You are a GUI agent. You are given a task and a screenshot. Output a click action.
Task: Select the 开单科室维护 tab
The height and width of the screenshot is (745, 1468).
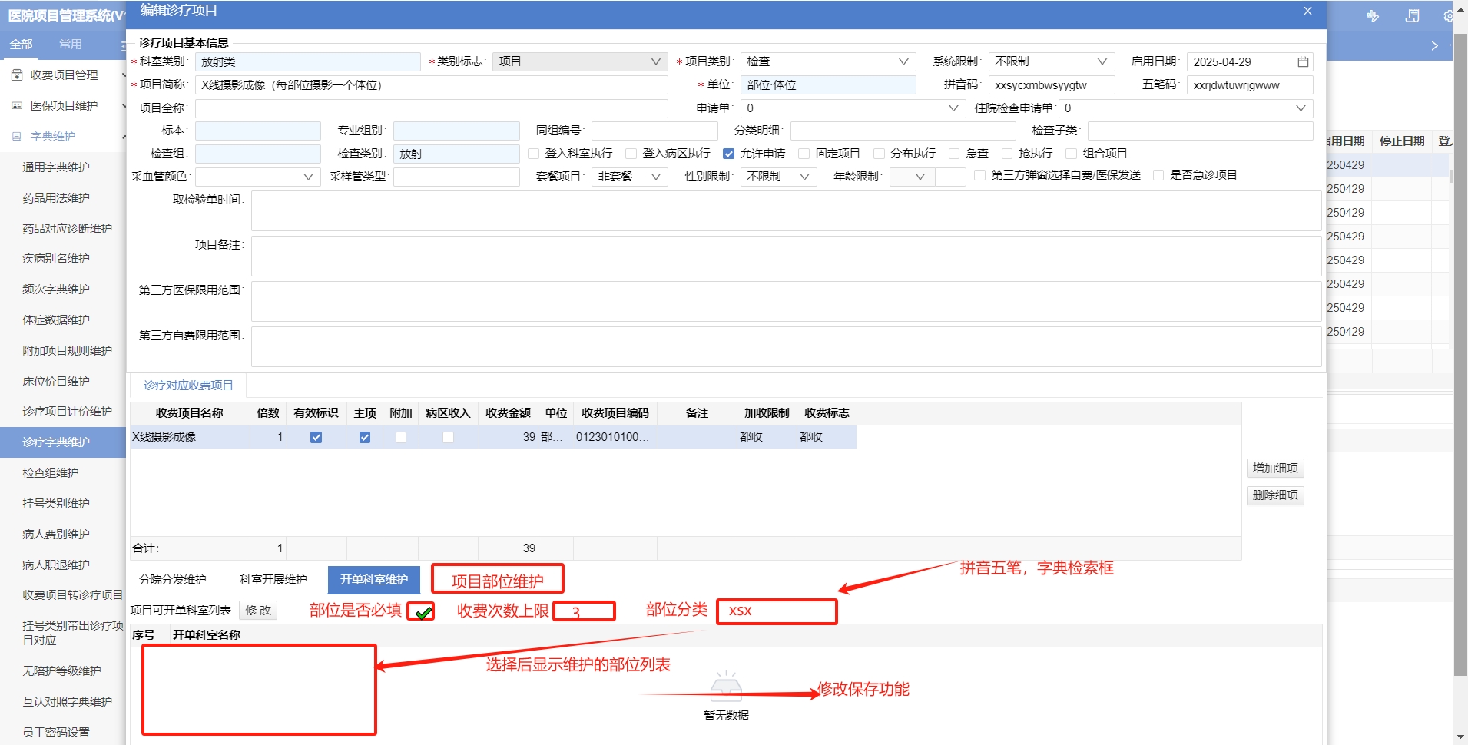(374, 580)
